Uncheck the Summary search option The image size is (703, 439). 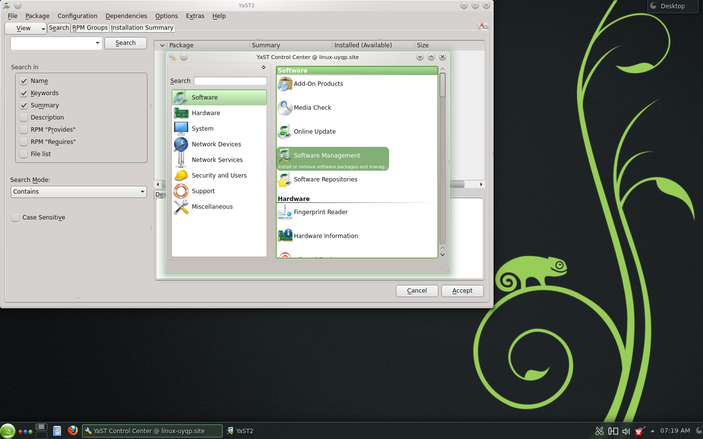coord(23,105)
